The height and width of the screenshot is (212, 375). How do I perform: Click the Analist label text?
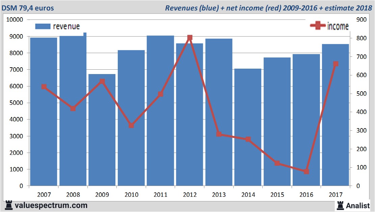358,205
